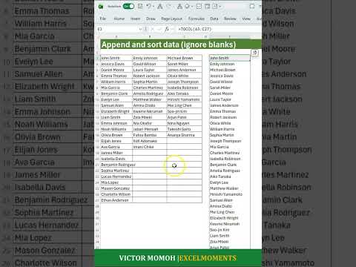
Task: Select 'Lucas Hernandez' cell in the small table
Action: click(116, 177)
